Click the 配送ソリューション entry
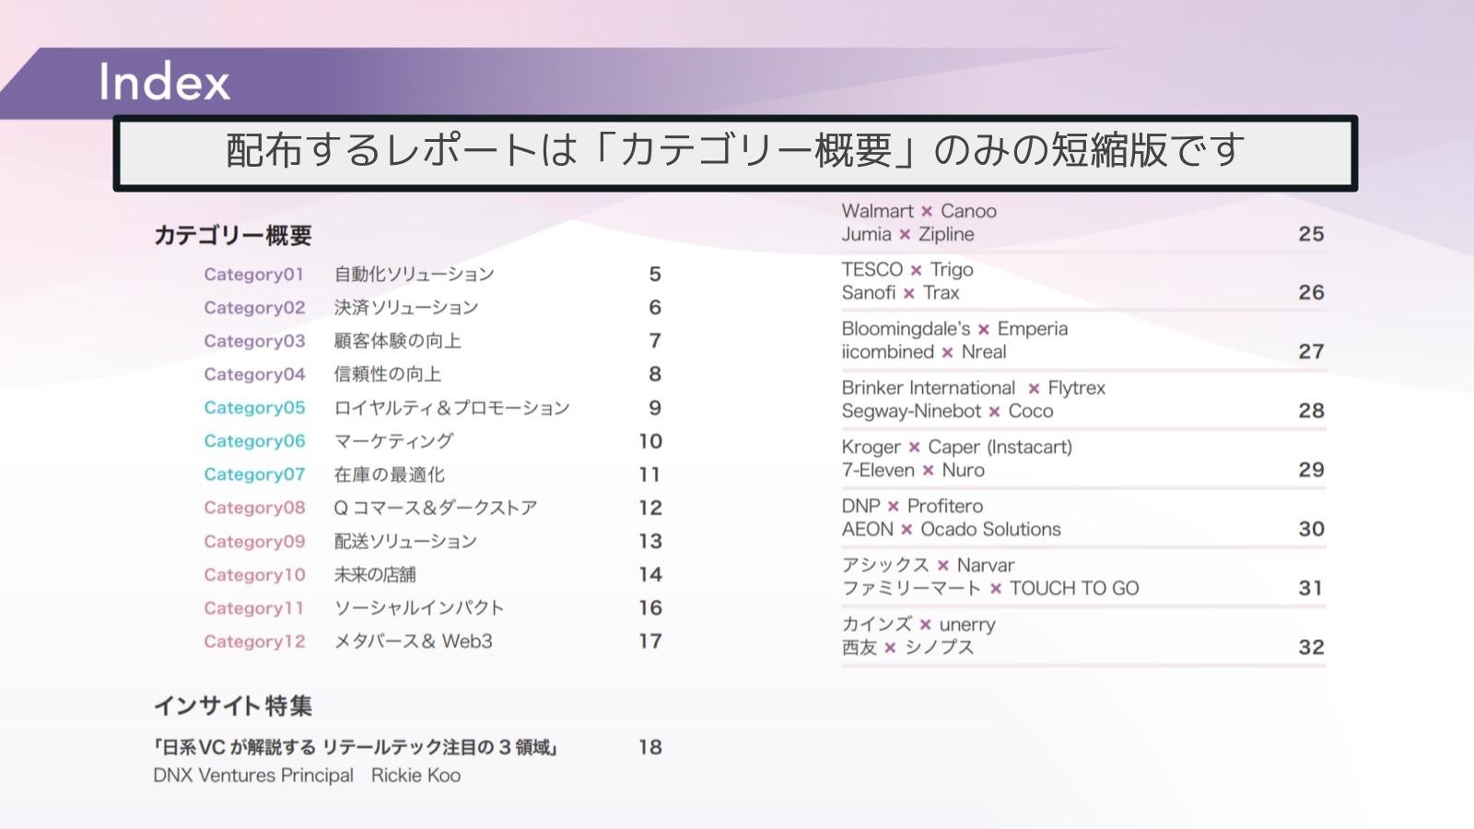 tap(405, 542)
